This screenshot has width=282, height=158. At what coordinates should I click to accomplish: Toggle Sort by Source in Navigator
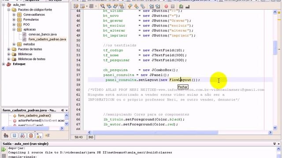[47, 136]
